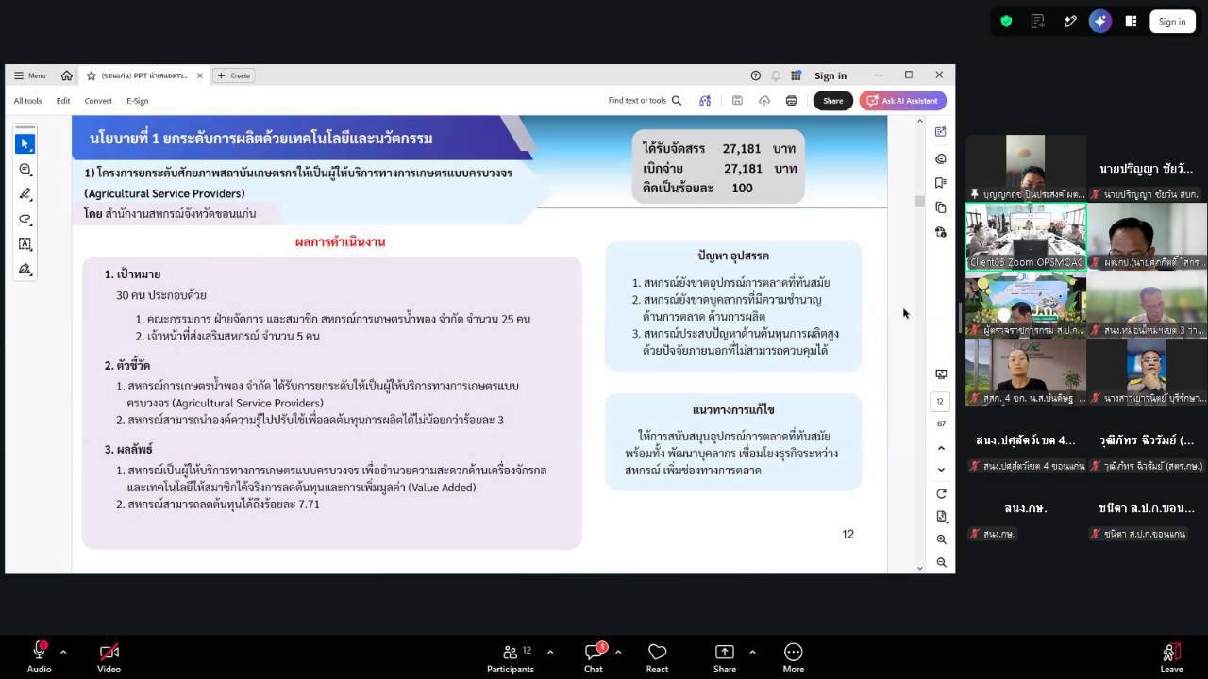Star the PPT document tab

click(x=92, y=75)
